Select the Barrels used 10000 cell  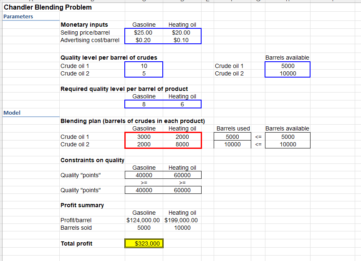pos(232,144)
